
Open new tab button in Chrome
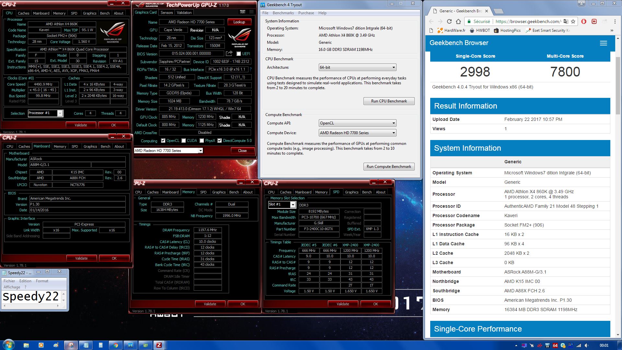(498, 11)
